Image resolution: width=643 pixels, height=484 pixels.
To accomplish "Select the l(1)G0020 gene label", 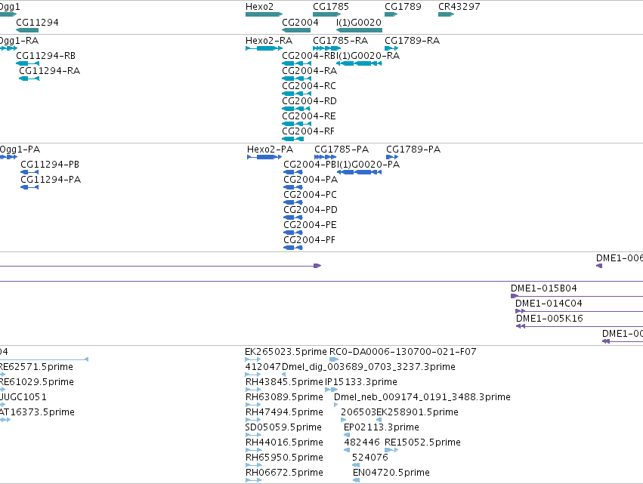I will (x=359, y=22).
